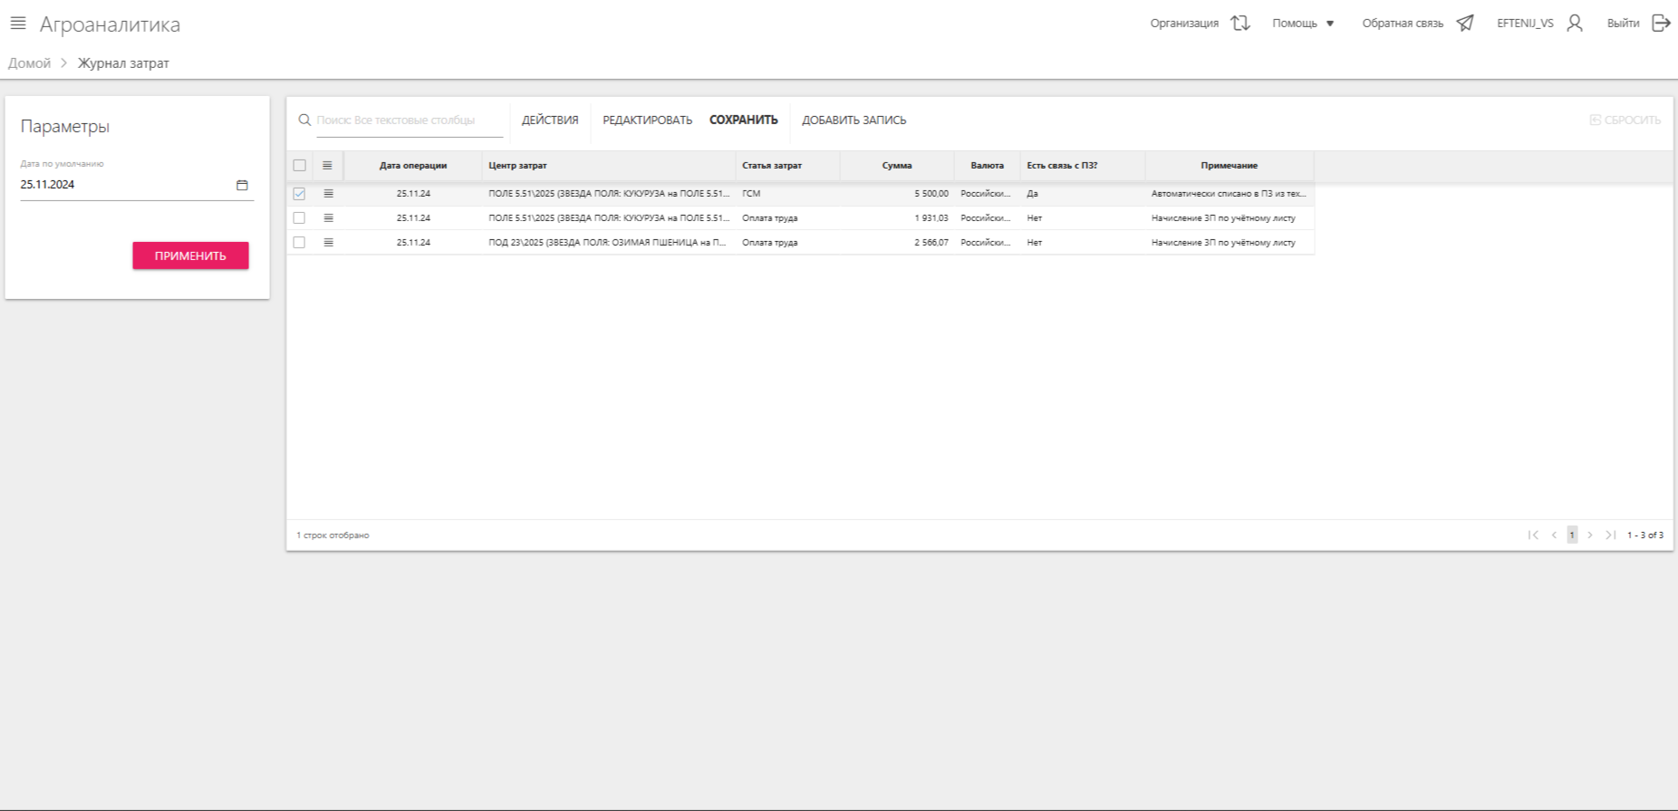Click the РЕДАКТИРОВАТЬ toolbar item
The height and width of the screenshot is (811, 1678).
647,120
